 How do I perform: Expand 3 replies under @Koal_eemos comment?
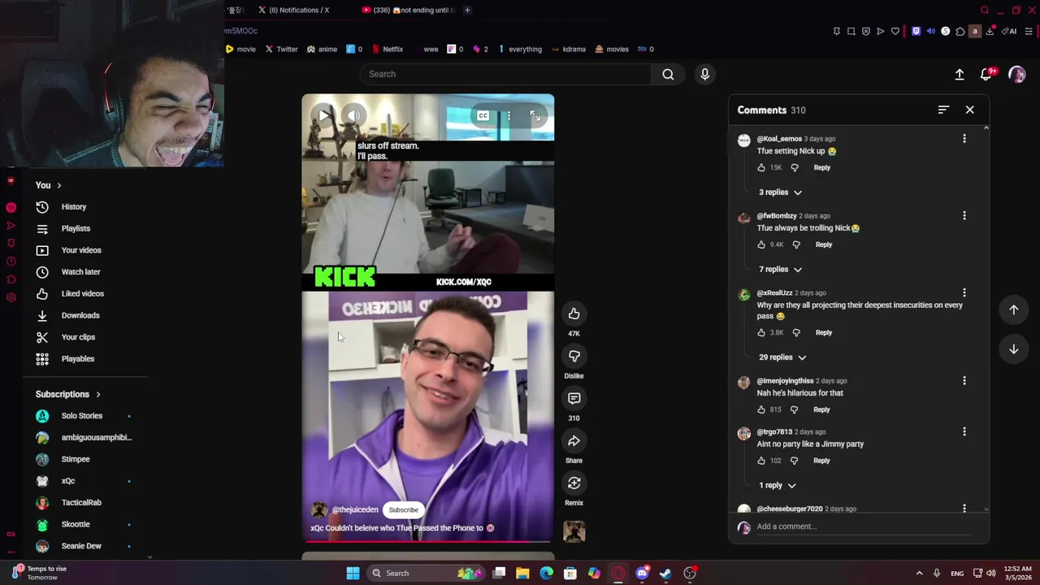click(780, 193)
